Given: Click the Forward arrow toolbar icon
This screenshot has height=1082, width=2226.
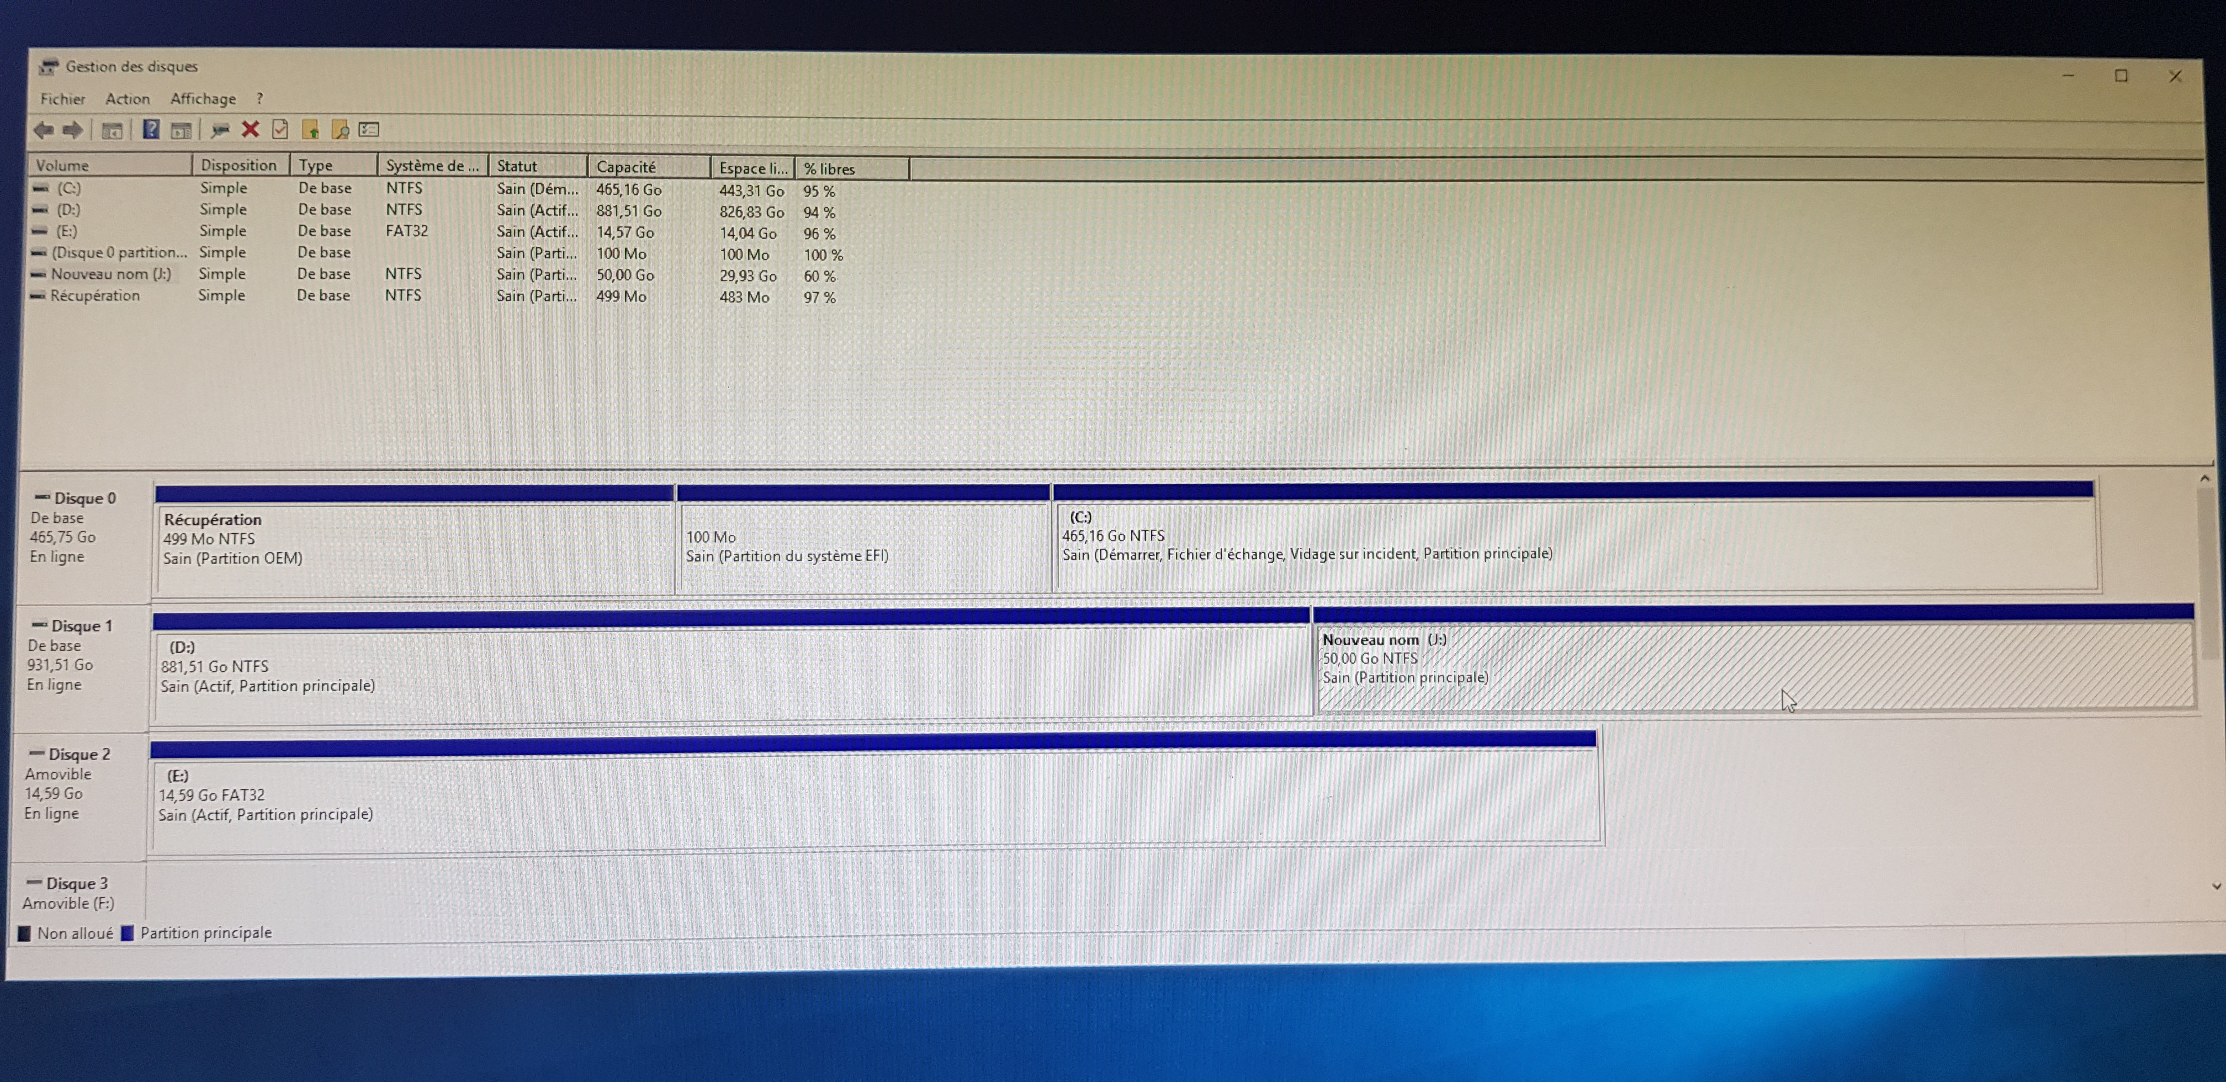Looking at the screenshot, I should (x=73, y=130).
